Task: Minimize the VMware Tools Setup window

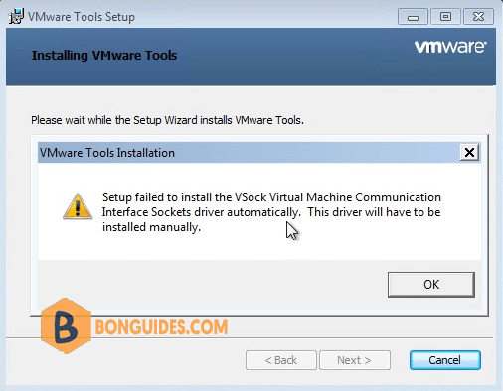Action: [413, 16]
